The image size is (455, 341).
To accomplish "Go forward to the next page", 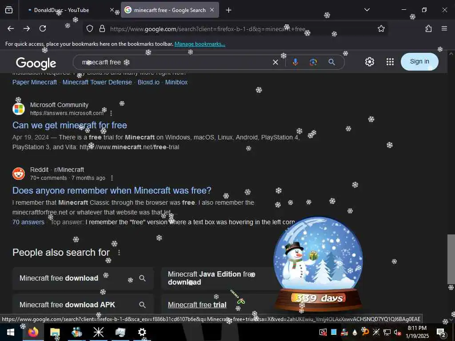I will (x=27, y=28).
